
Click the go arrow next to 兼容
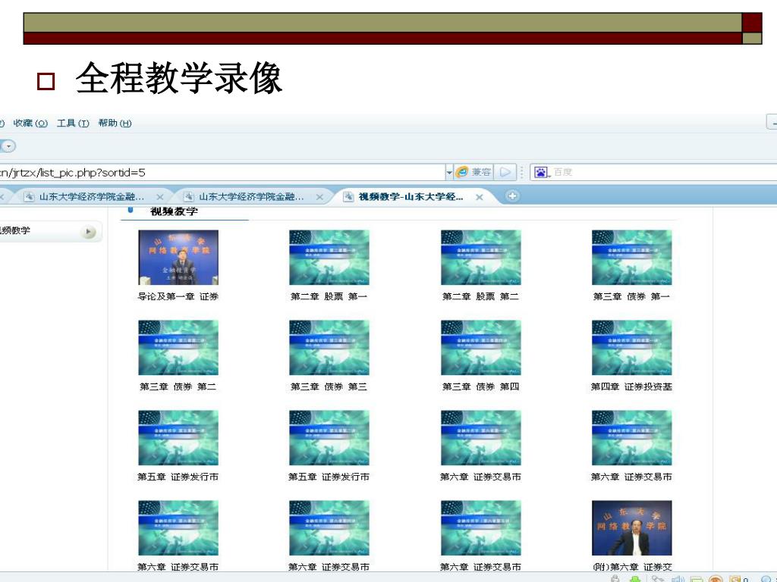(x=505, y=172)
